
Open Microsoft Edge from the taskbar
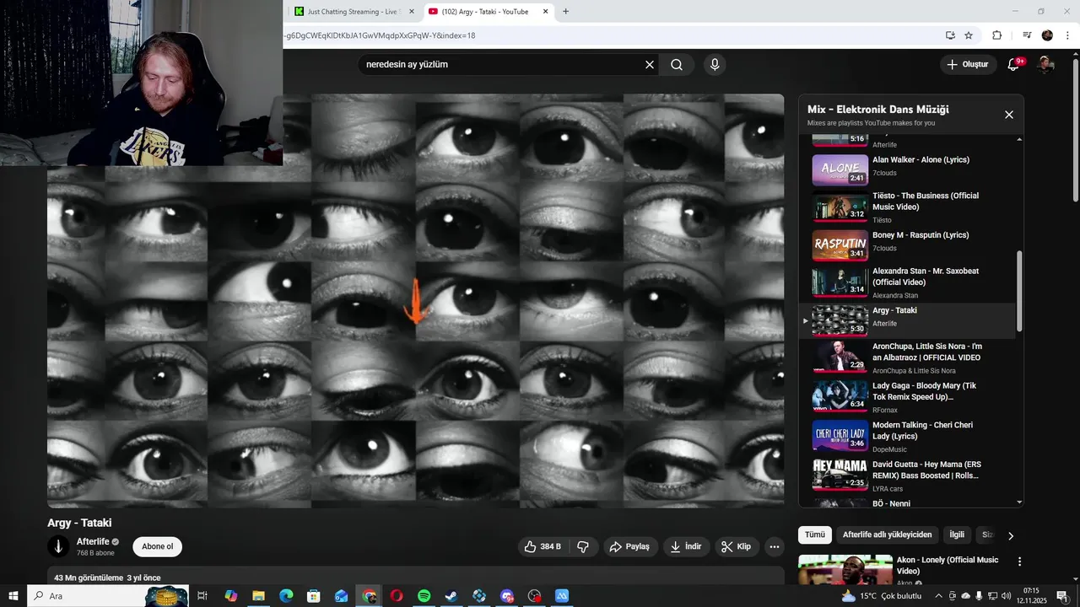[286, 596]
